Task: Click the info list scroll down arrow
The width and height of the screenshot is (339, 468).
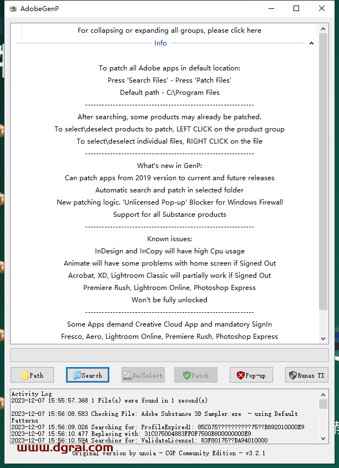Action: [x=323, y=338]
